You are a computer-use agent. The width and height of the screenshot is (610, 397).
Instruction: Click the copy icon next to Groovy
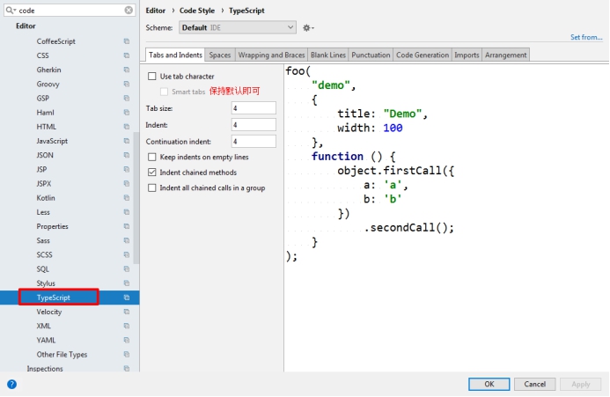pyautogui.click(x=127, y=85)
